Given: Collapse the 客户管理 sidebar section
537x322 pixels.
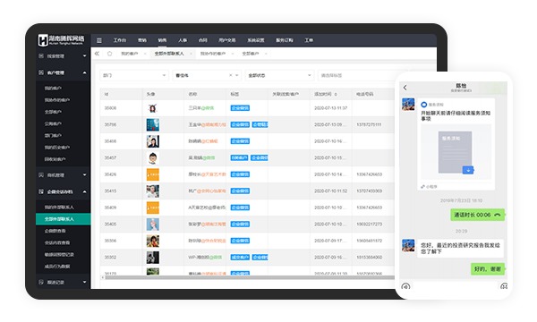Looking at the screenshot, I should click(85, 72).
